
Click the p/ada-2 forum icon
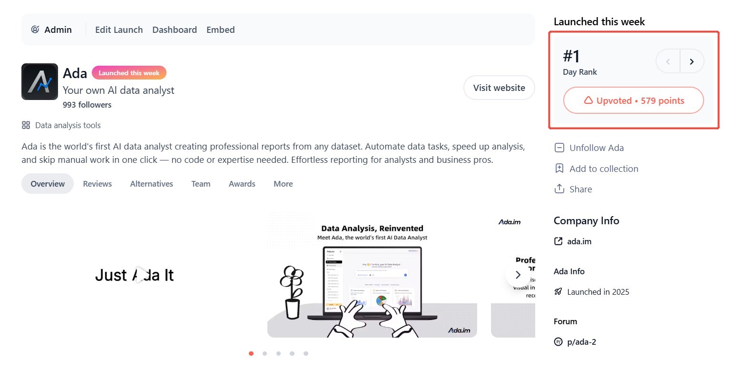point(559,341)
